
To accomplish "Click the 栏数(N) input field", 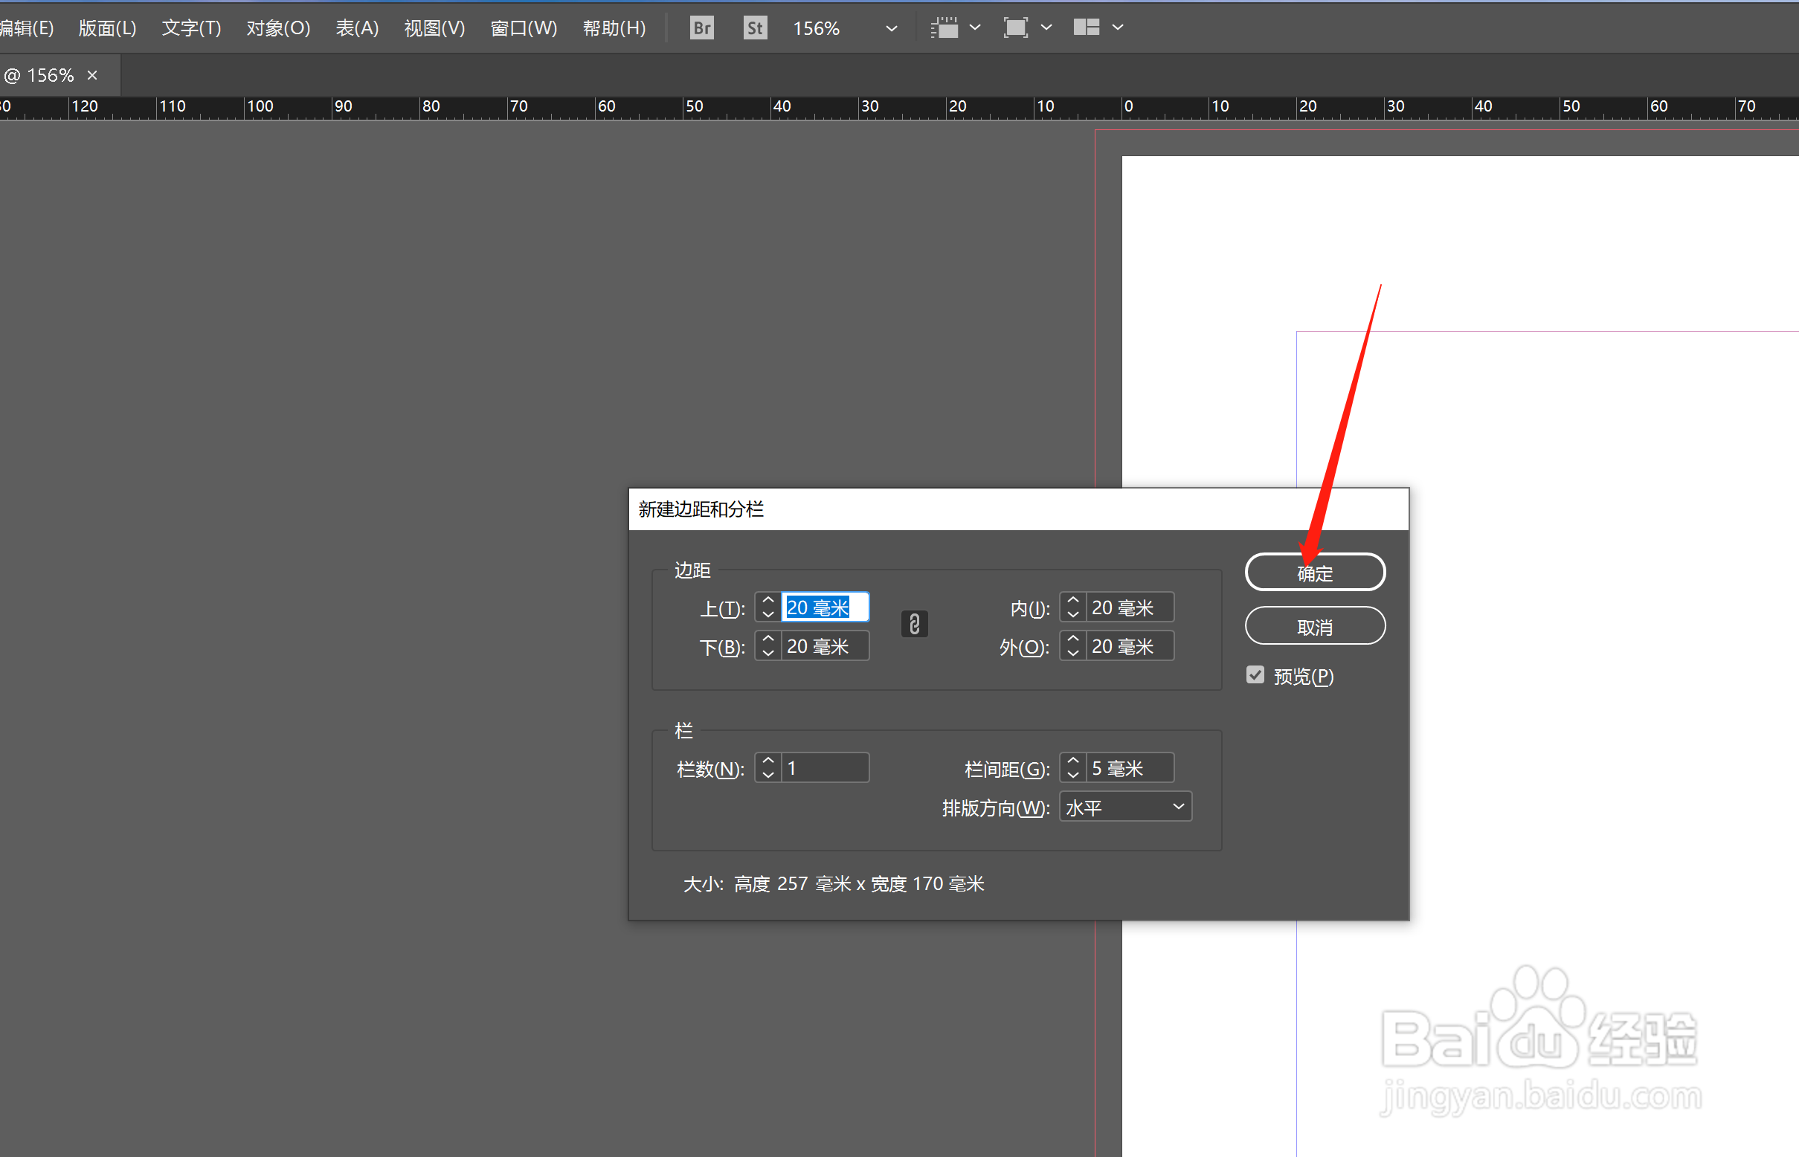I will coord(825,768).
